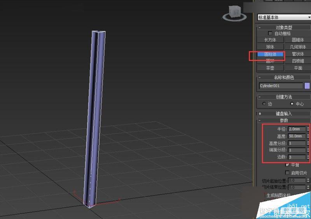Viewport: 311px width, 219px height.
Task: Choose the 四棱锥 (Pyramid) primitive button
Action: tap(298, 61)
